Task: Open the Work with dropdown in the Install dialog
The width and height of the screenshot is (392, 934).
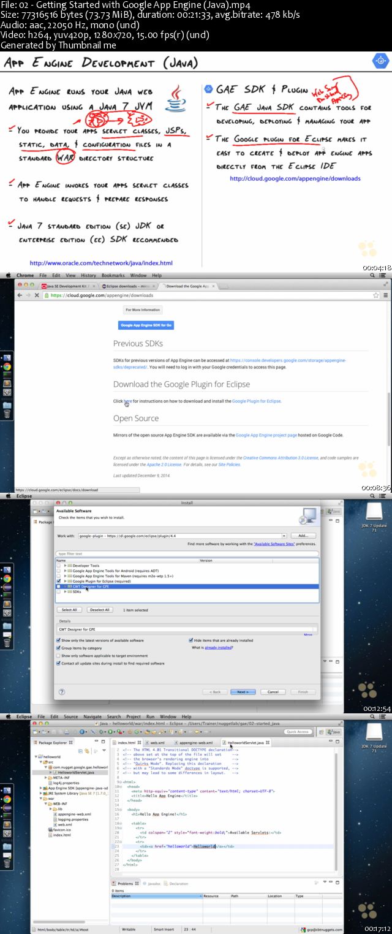Action: (x=284, y=536)
